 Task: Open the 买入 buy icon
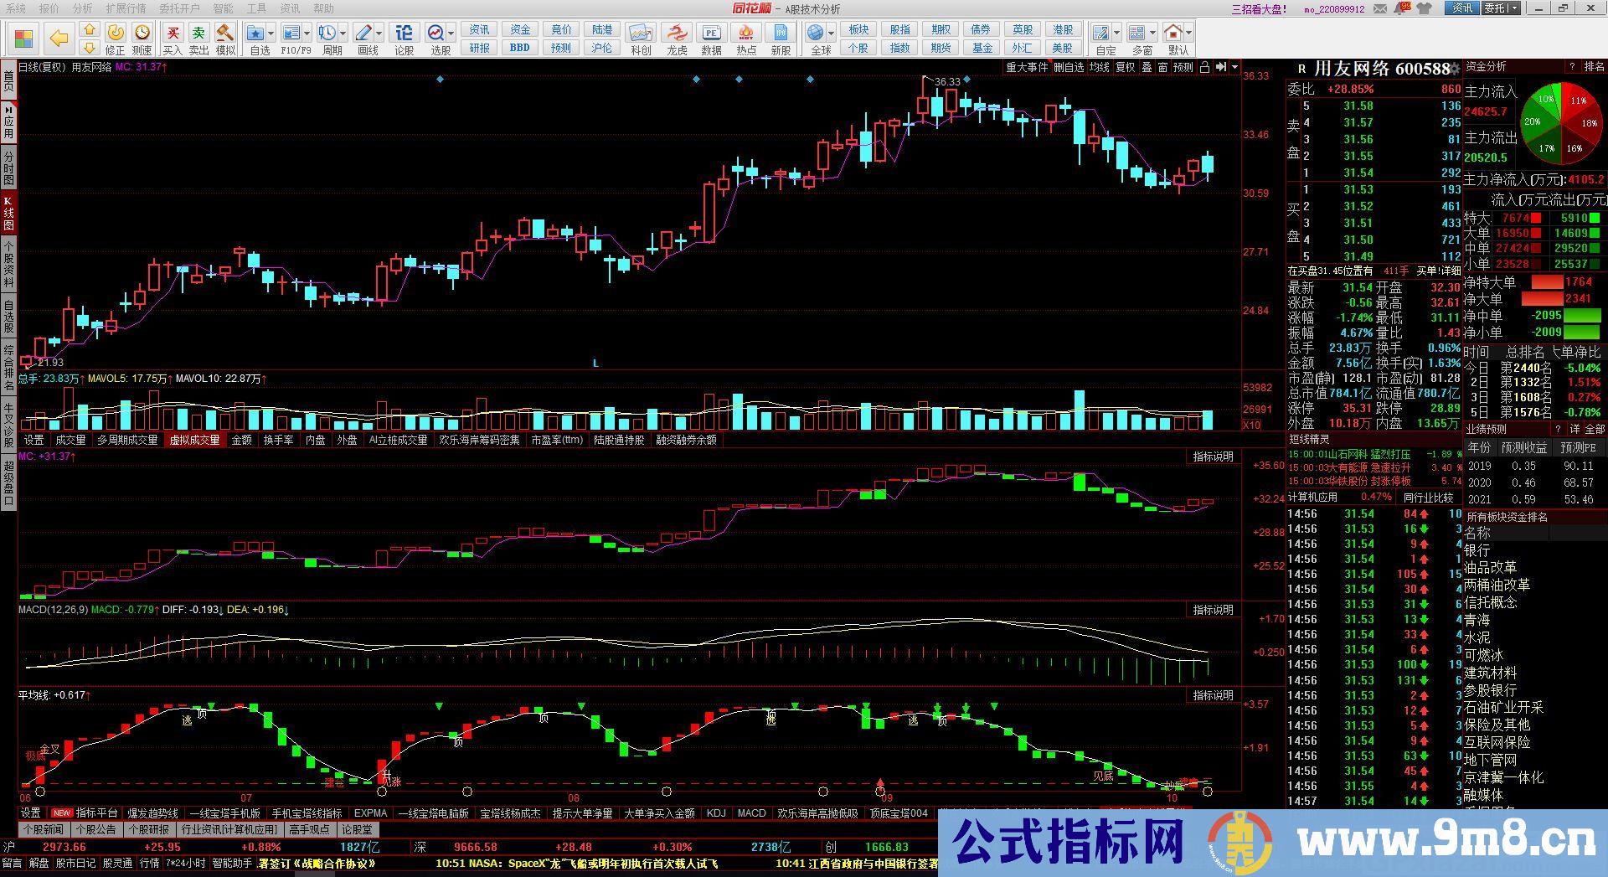click(x=173, y=39)
